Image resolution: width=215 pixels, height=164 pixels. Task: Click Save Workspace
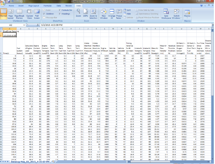(166, 14)
